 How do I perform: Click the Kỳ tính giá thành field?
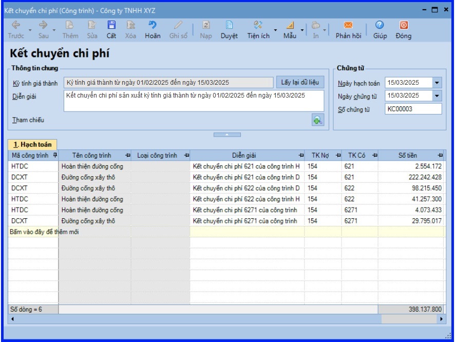tap(168, 83)
